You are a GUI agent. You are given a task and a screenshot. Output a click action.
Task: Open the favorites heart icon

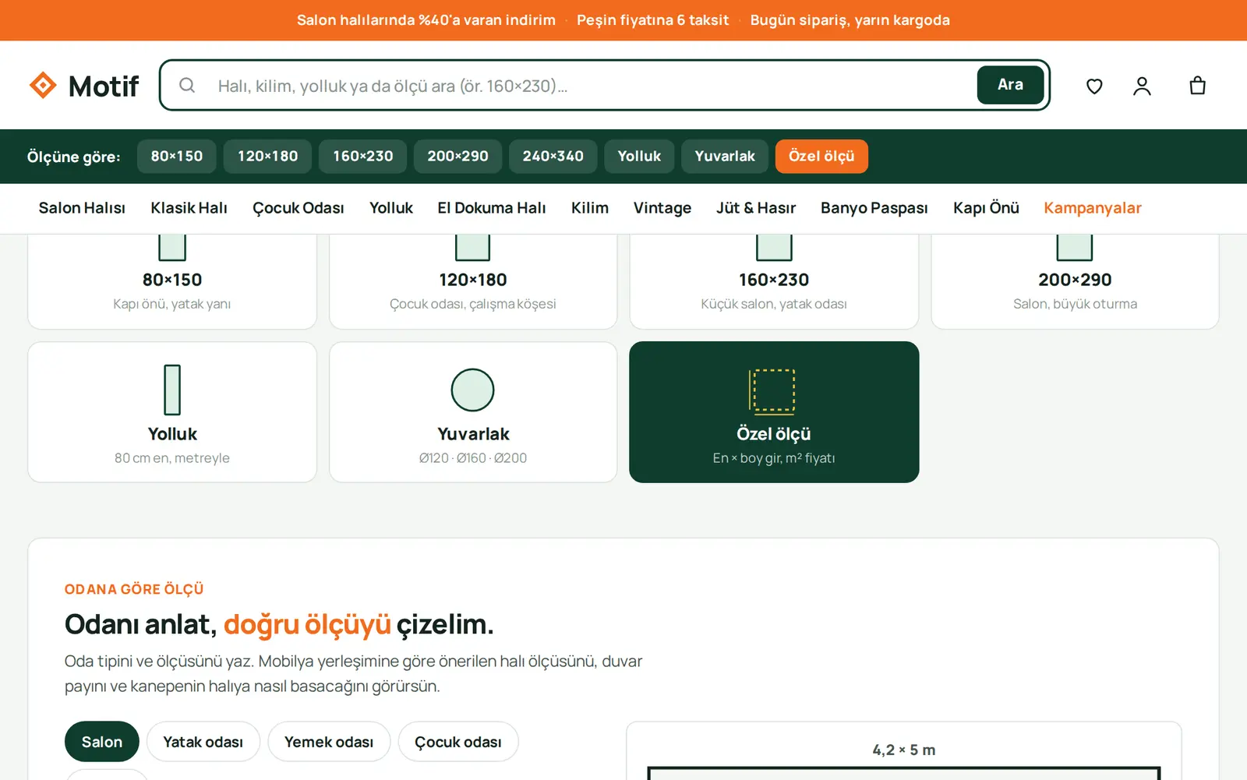click(x=1094, y=86)
